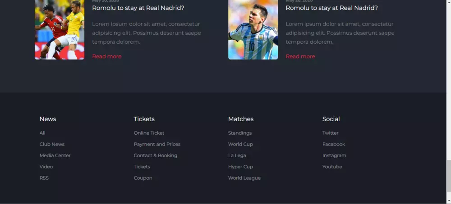
Task: Click Online Ticket in the Tickets column
Action: (x=149, y=133)
